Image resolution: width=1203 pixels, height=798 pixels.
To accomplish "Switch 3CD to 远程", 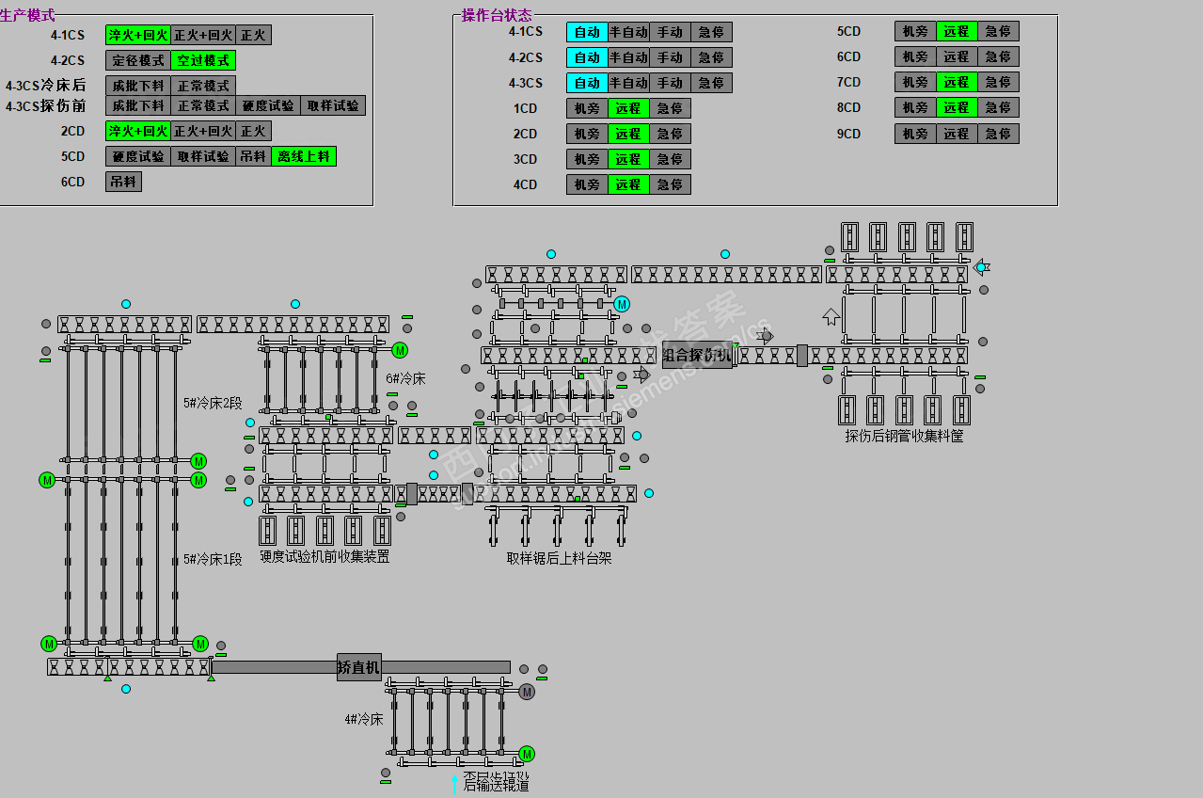I will (628, 159).
